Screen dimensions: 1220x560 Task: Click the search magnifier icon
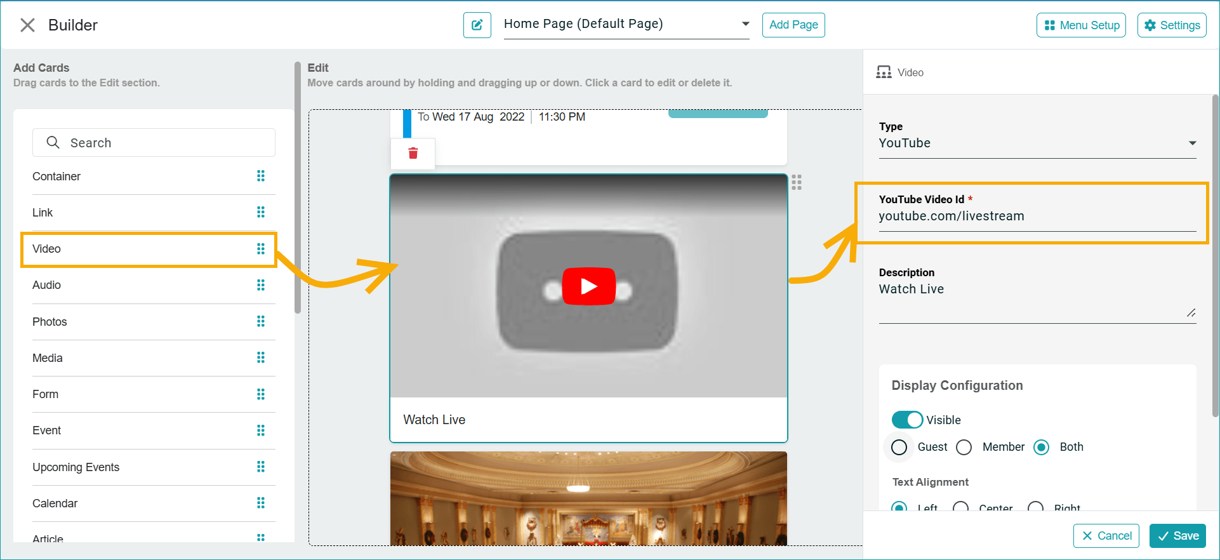[53, 142]
